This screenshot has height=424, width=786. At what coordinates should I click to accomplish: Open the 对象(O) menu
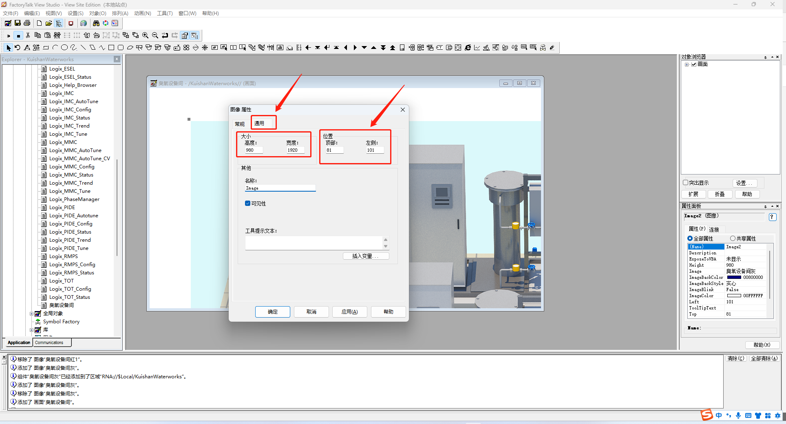(x=98, y=13)
